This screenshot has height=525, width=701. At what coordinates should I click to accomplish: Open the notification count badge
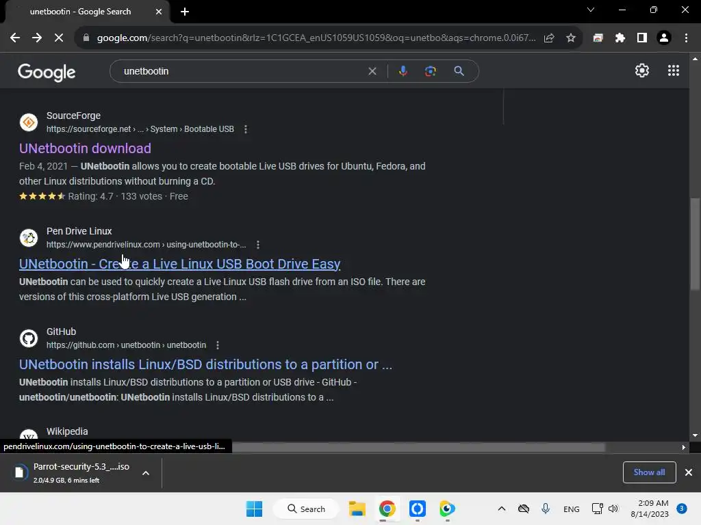coord(682,509)
